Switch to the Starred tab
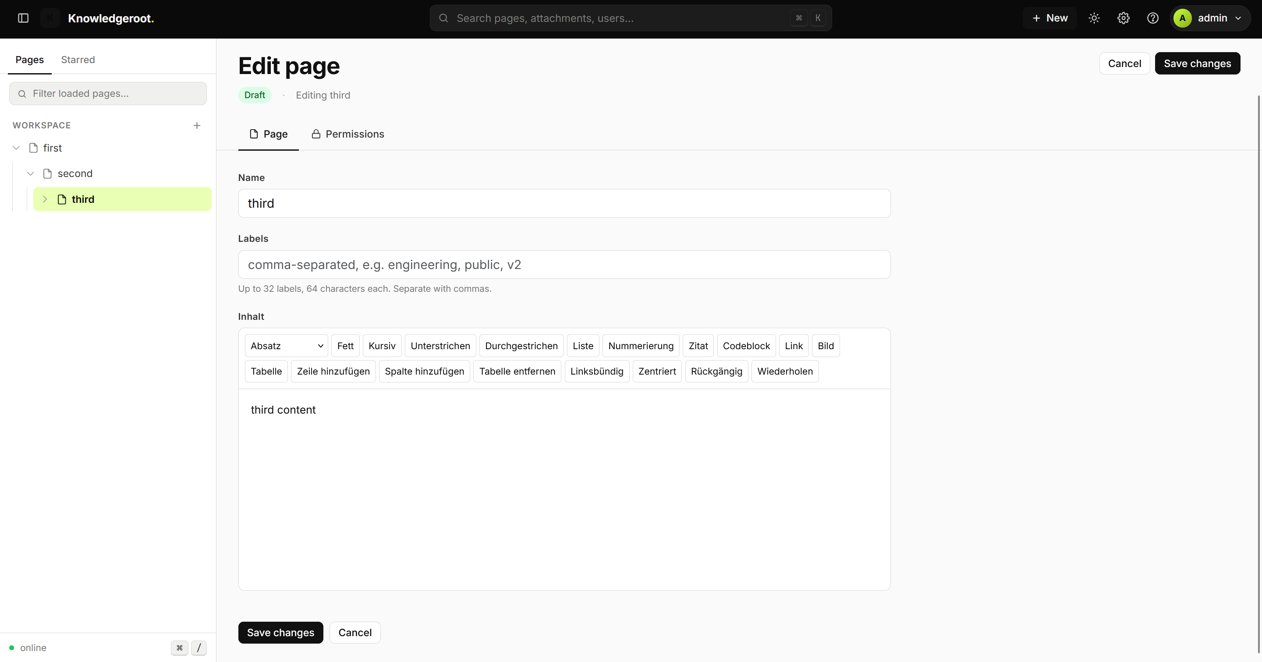This screenshot has height=662, width=1262. 78,60
